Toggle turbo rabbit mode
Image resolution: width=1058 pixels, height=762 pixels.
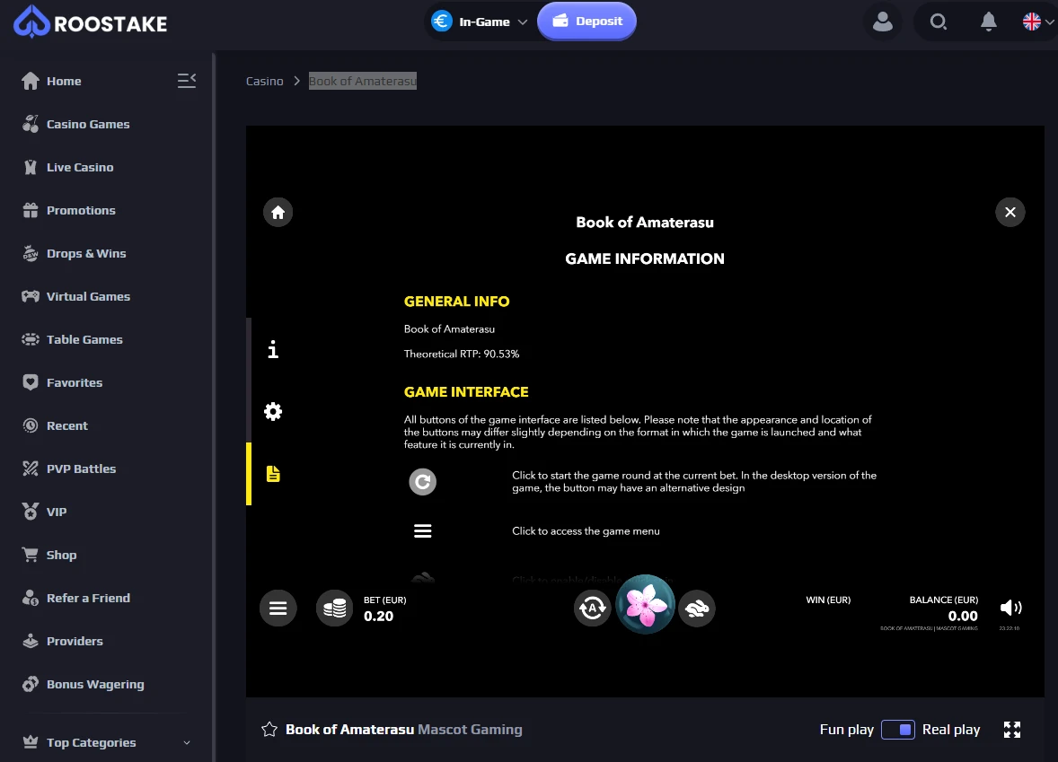click(697, 609)
